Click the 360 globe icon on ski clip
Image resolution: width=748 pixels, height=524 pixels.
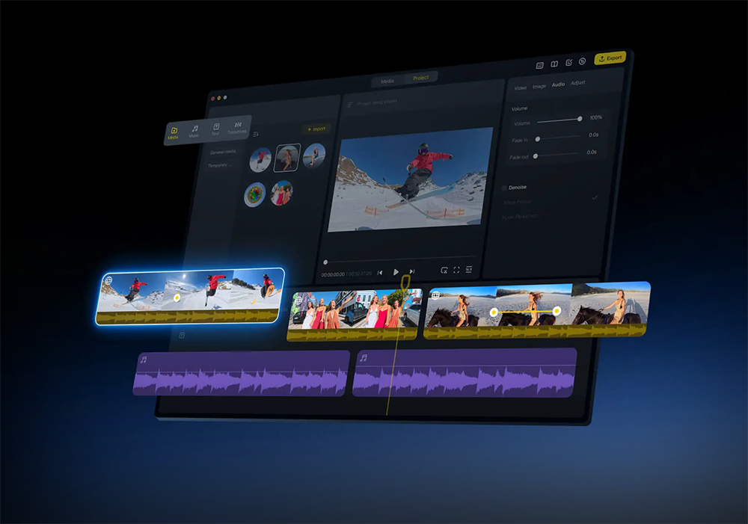(x=109, y=281)
